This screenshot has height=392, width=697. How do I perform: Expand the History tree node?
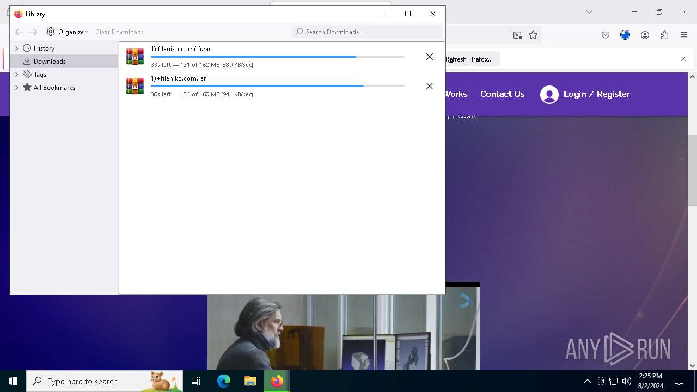tap(16, 48)
